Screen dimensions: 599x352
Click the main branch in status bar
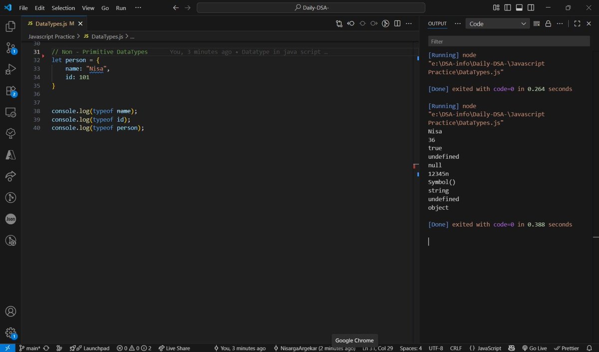(x=29, y=348)
